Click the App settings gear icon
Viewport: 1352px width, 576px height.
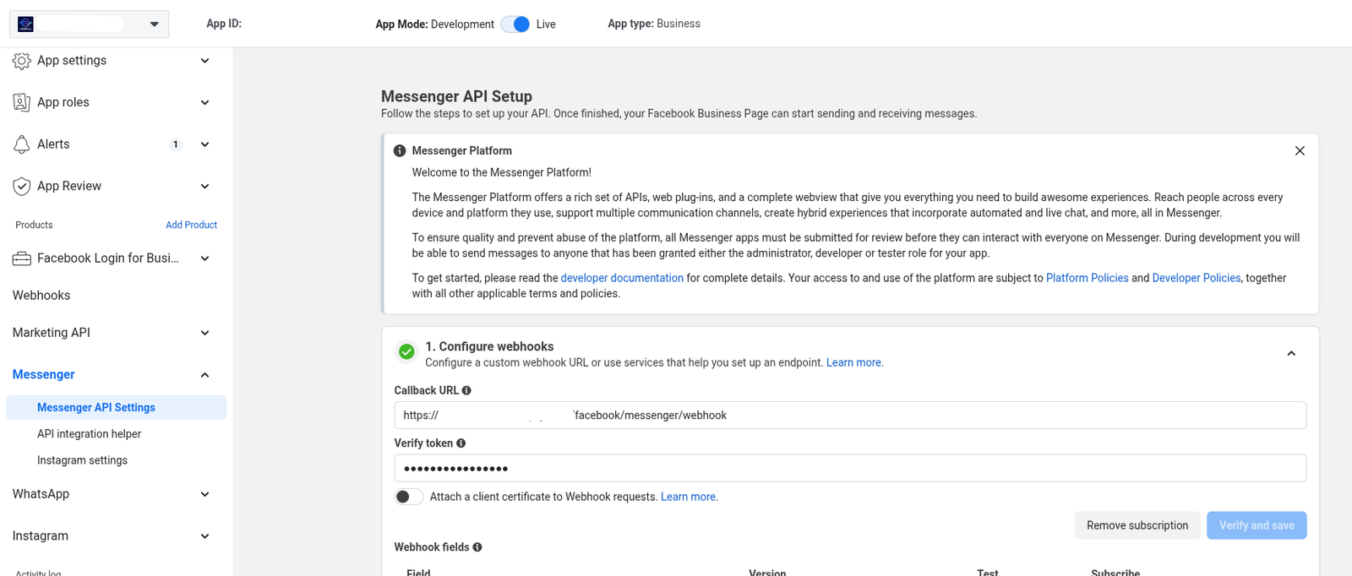coord(22,61)
